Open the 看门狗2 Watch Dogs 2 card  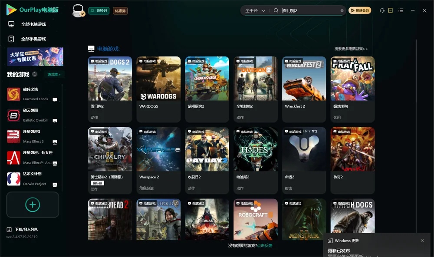(x=110, y=89)
